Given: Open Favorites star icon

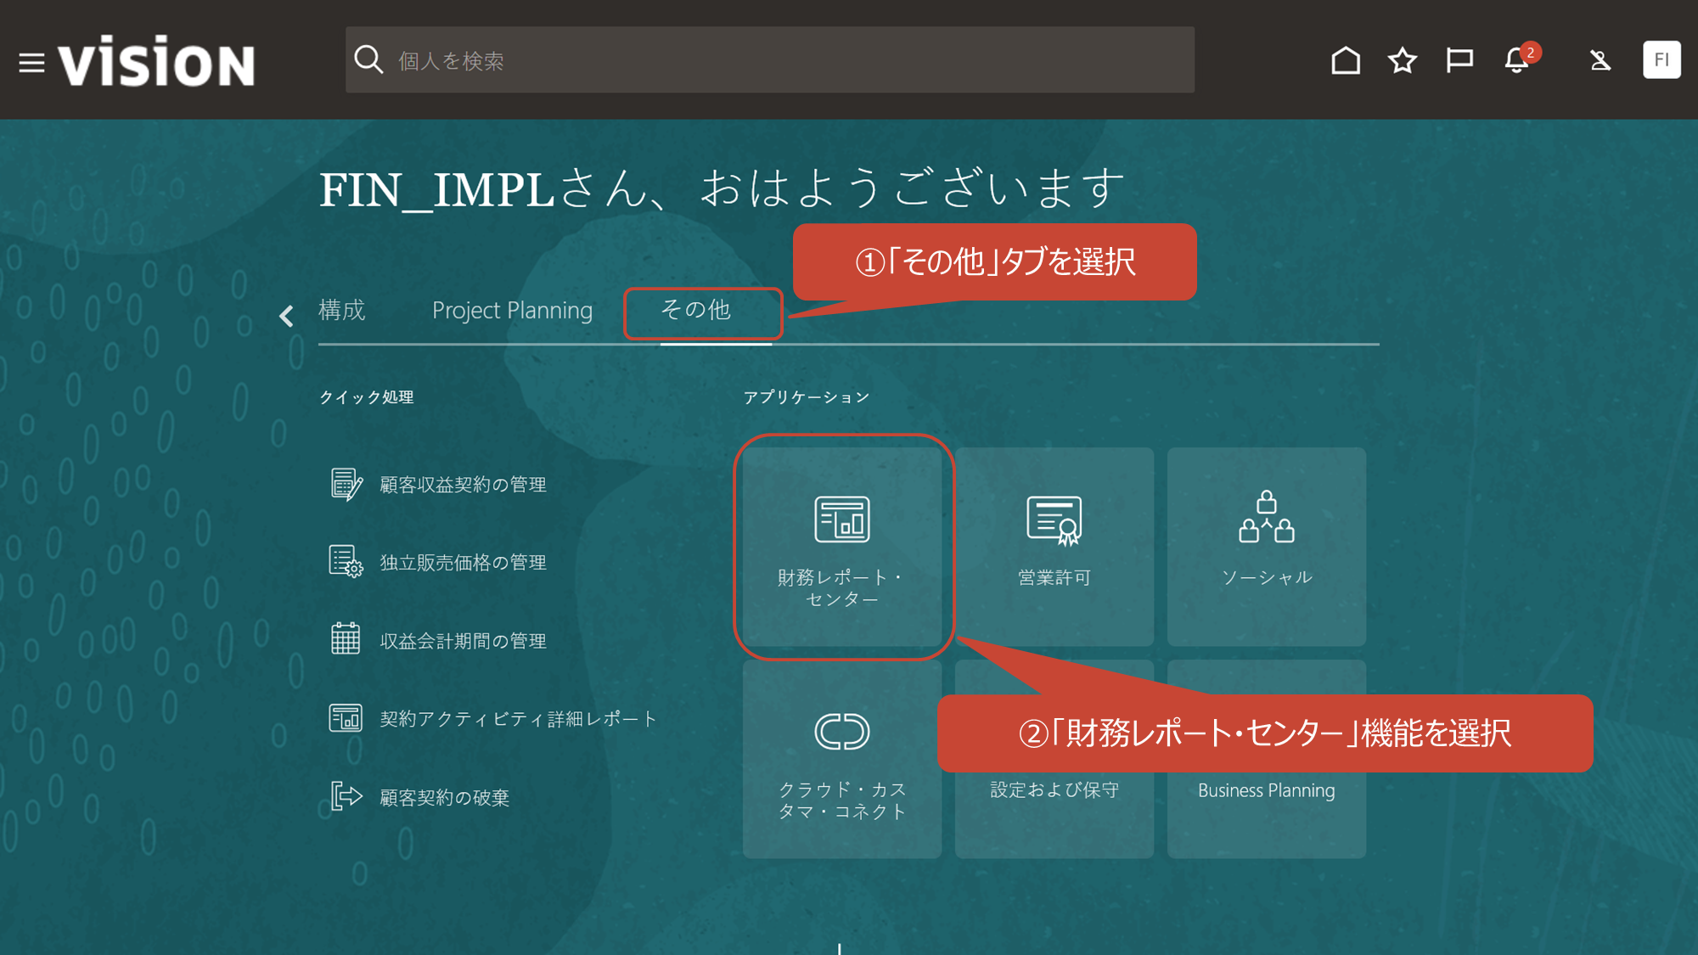Looking at the screenshot, I should (1402, 60).
